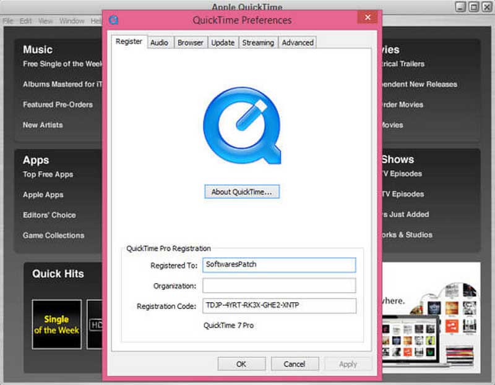Open the Just Added link in Shows section
The width and height of the screenshot is (495, 385).
406,214
